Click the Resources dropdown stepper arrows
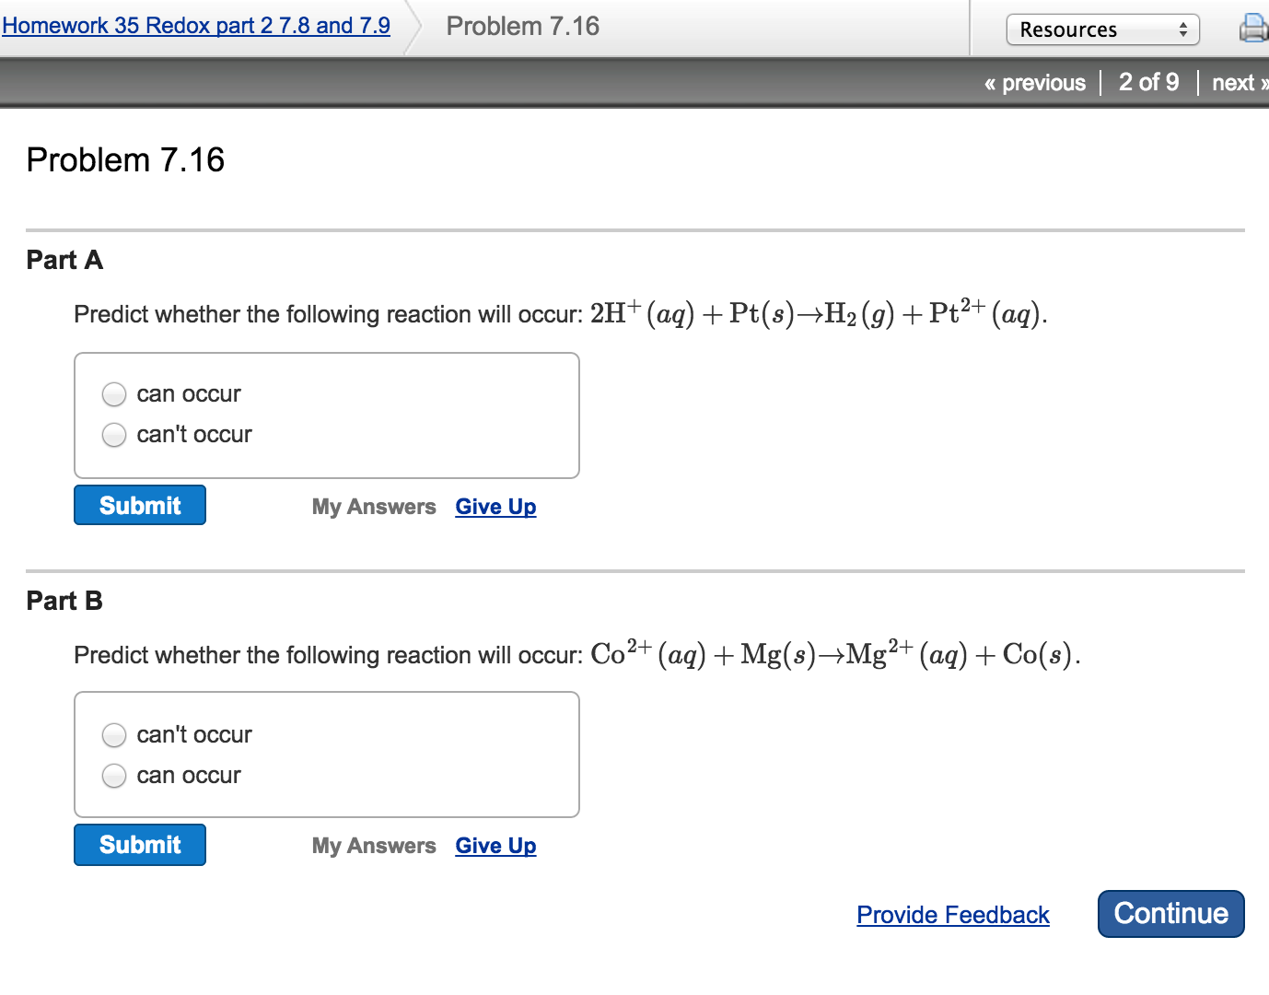The width and height of the screenshot is (1269, 995). (x=1182, y=29)
